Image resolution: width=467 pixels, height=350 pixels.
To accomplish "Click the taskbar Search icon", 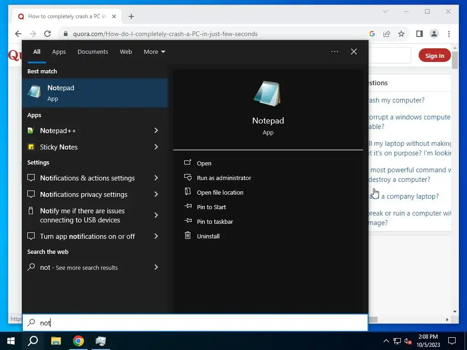I will tap(33, 341).
